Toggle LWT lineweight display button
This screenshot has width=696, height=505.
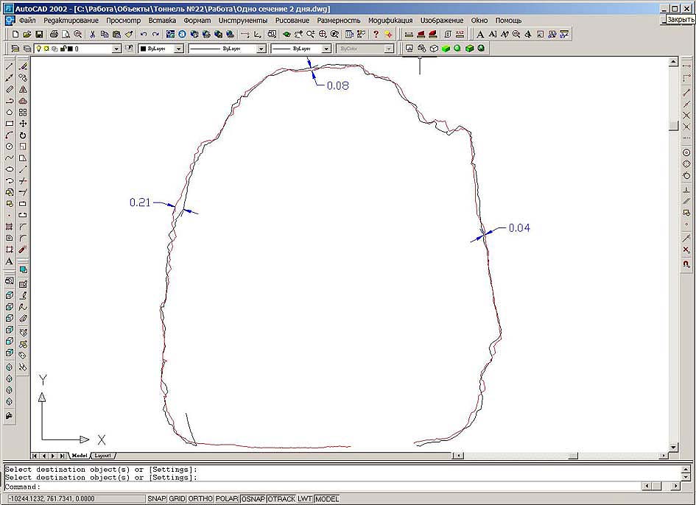coord(305,499)
